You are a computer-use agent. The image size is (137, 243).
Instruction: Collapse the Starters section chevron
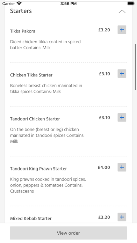122,12
